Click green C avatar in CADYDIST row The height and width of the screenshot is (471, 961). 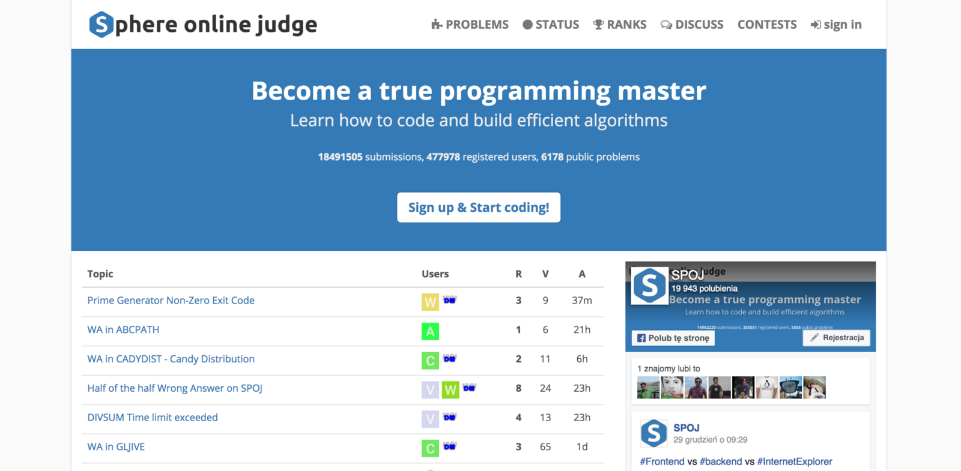[430, 361]
